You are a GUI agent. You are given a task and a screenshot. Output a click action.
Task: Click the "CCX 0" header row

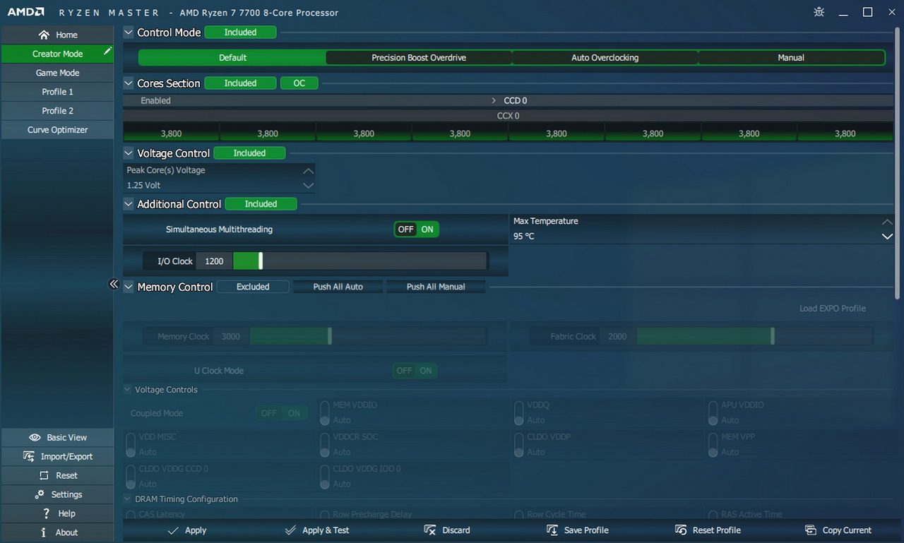509,116
